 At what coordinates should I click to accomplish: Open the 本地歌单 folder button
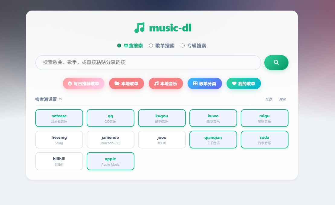tap(127, 83)
